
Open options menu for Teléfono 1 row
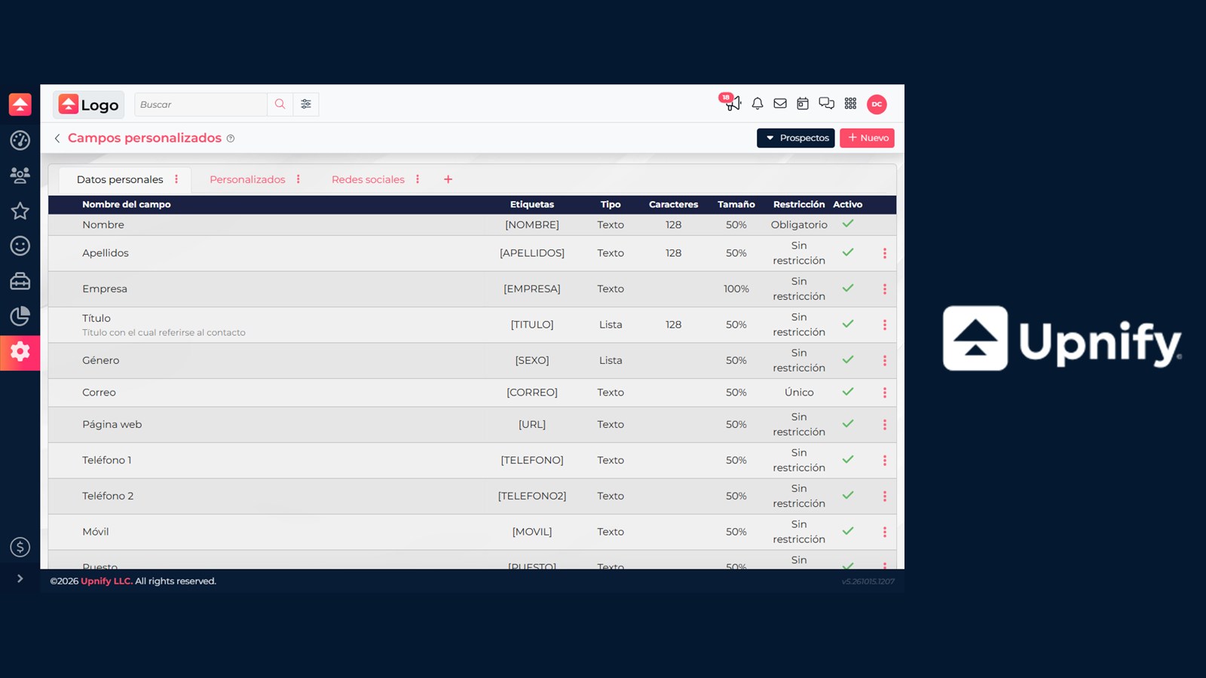tap(885, 460)
